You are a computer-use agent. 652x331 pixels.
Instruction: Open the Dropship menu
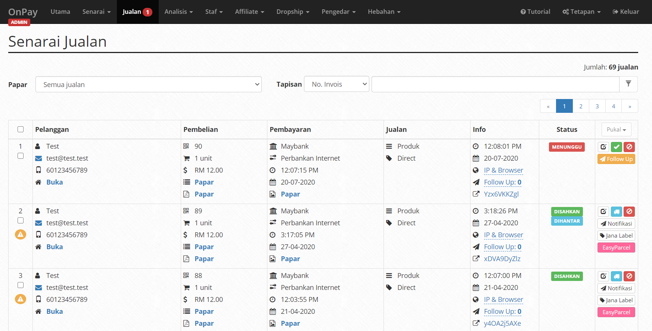[x=293, y=12]
